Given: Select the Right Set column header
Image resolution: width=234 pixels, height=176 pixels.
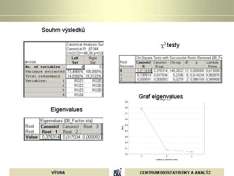Looking at the screenshot, I should 93,60.
